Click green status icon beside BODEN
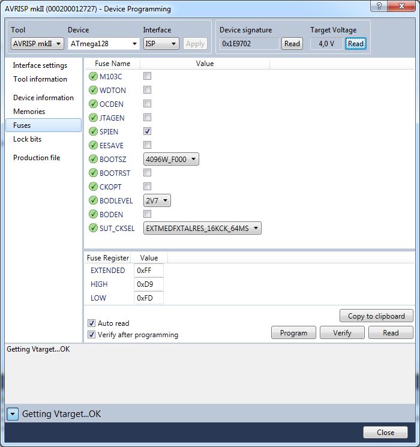Viewport: 420px width, 447px height. click(x=93, y=214)
